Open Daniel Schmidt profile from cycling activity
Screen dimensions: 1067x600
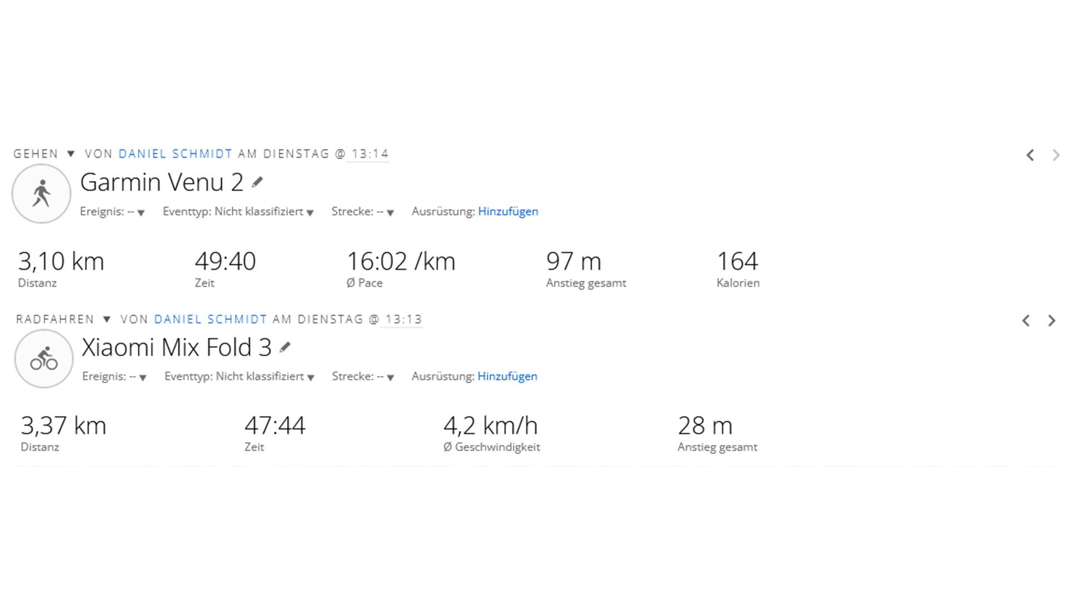(211, 319)
